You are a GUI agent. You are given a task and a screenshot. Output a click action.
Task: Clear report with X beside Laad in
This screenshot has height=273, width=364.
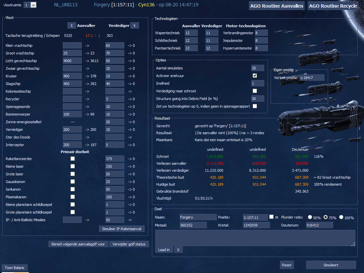(x=178, y=250)
